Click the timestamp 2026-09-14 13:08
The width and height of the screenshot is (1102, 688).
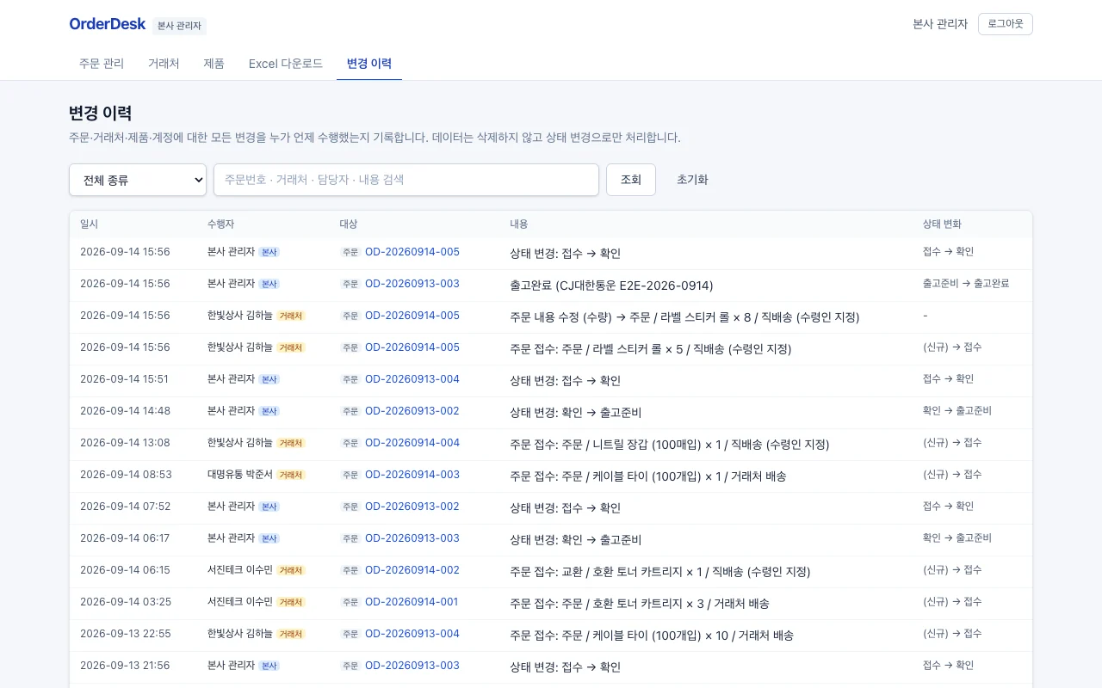(x=125, y=443)
